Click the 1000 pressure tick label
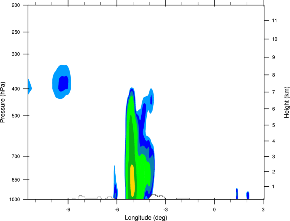The width and height of the screenshot is (290, 221). (15, 200)
